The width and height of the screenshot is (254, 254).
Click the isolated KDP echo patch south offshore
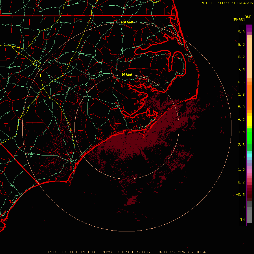pos(132,200)
